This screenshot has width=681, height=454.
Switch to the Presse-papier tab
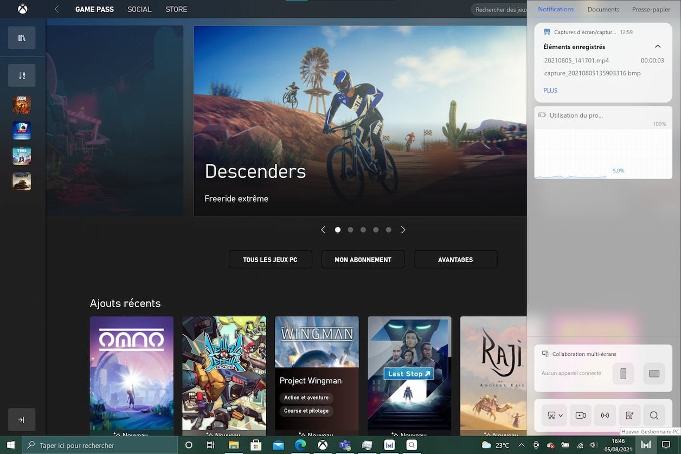(651, 9)
